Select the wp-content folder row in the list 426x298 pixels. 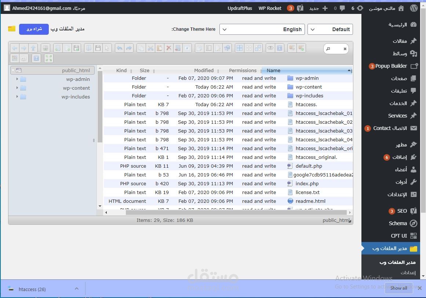[x=228, y=87]
